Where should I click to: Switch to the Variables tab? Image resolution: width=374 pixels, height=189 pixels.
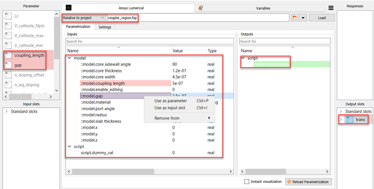point(260,8)
